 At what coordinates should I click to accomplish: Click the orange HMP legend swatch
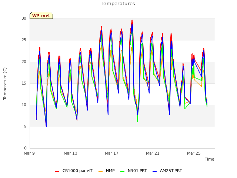coord(100,171)
